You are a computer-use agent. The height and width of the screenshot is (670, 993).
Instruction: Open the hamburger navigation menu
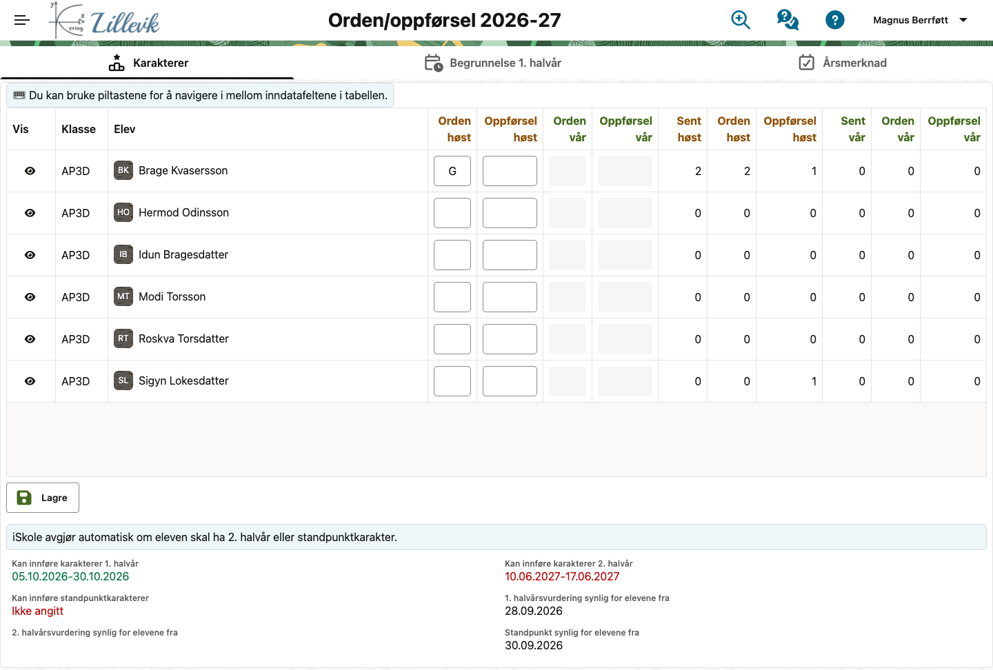[22, 20]
